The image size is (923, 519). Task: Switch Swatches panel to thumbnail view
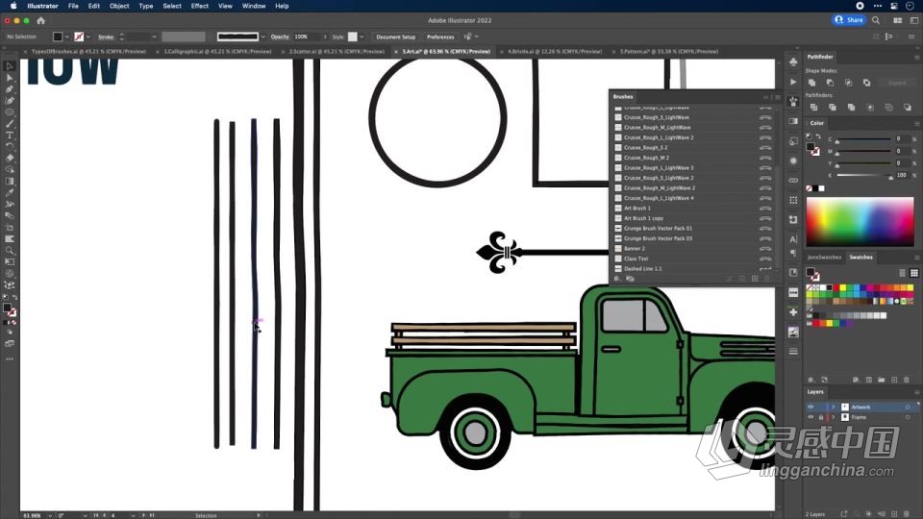pos(914,273)
